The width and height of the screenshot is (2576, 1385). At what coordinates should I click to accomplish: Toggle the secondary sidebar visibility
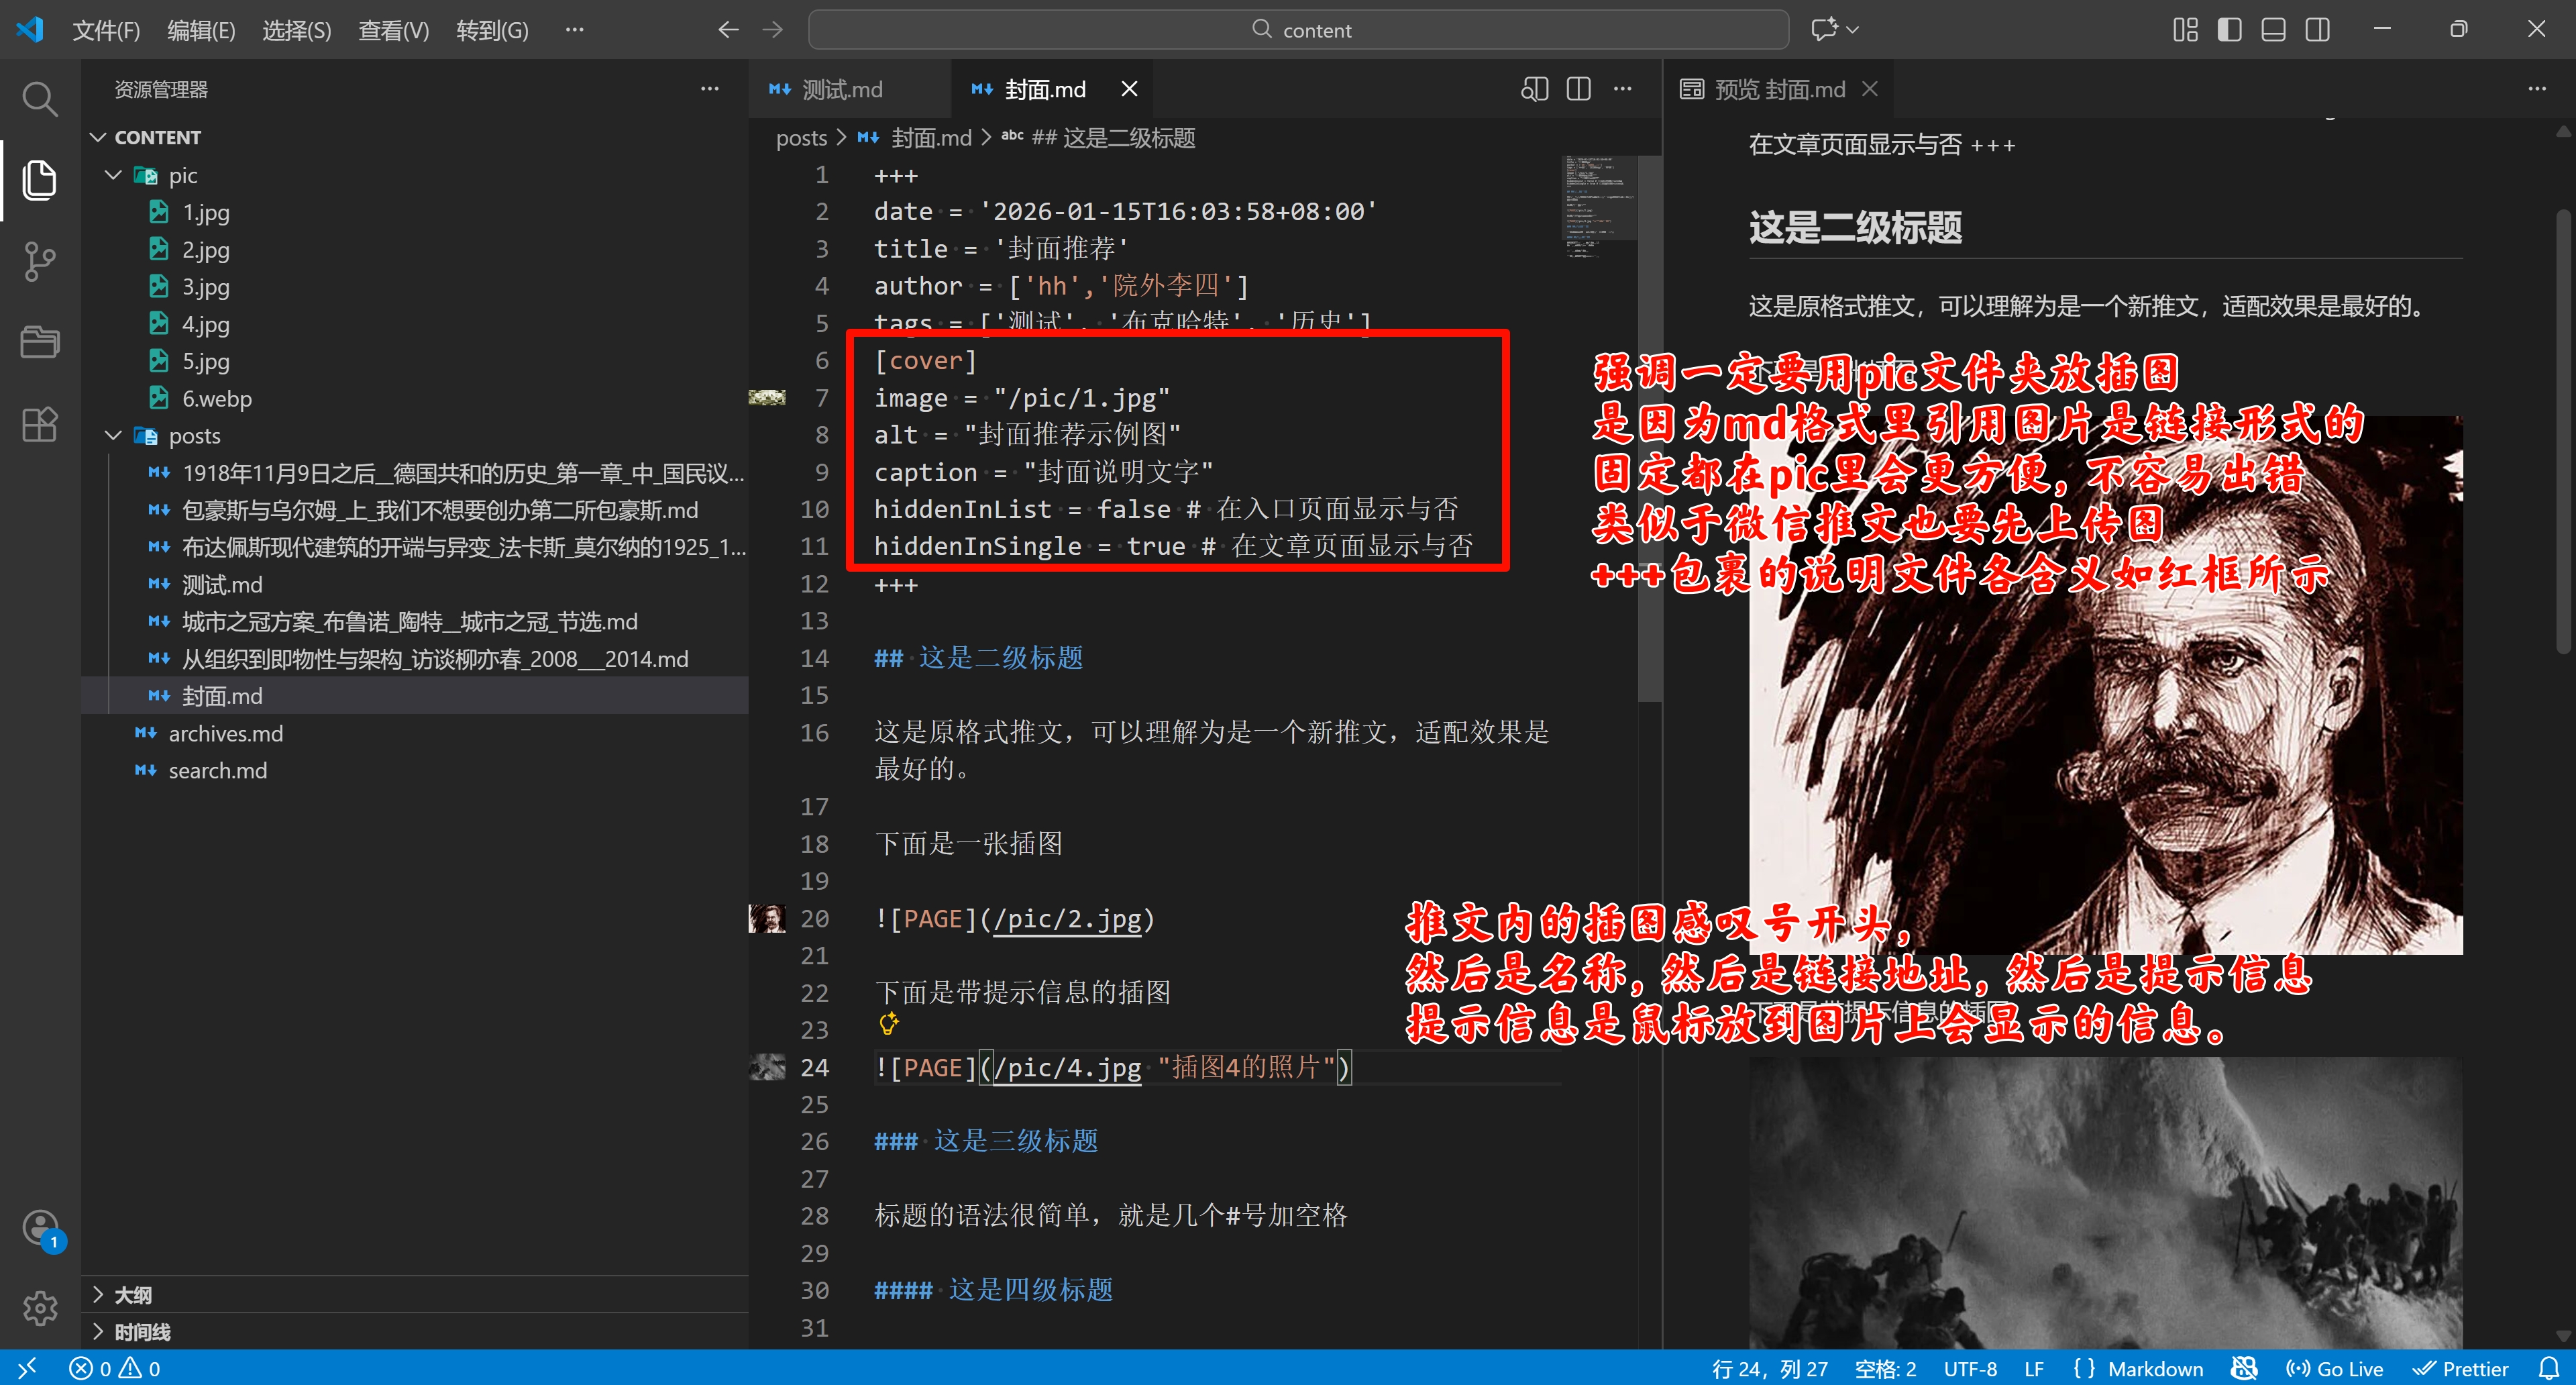pos(2318,30)
